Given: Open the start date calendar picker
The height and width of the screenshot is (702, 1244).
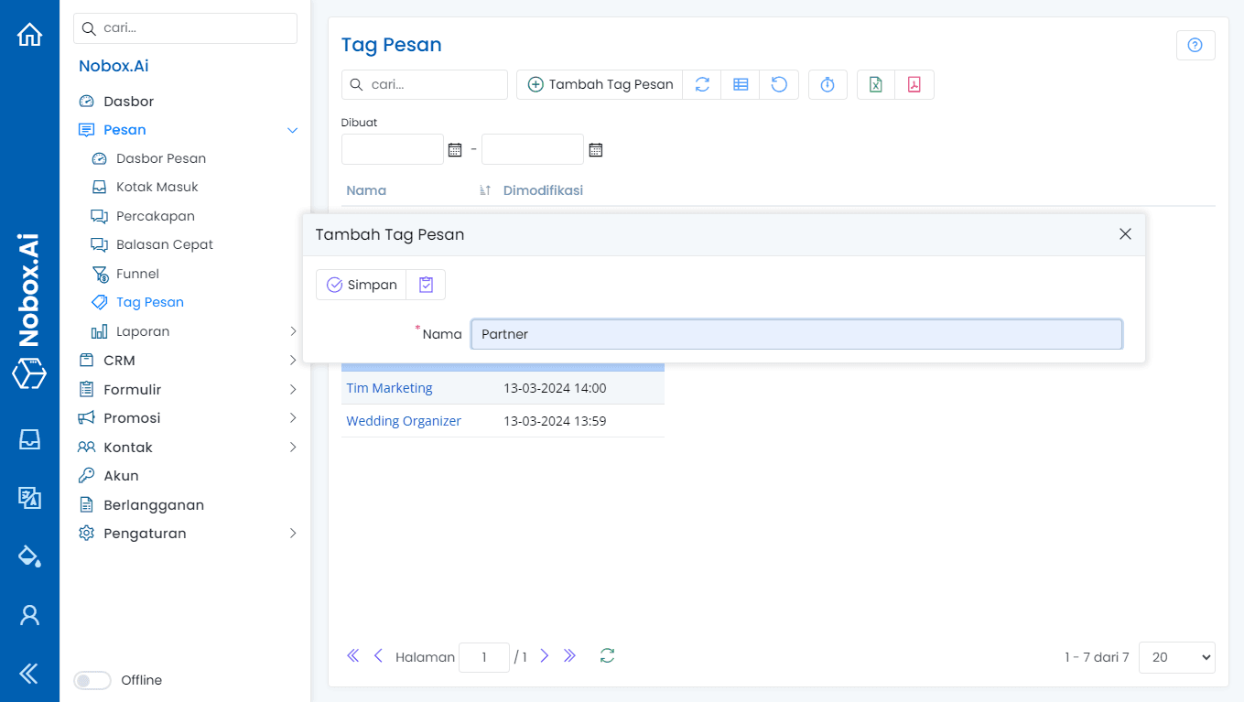Looking at the screenshot, I should pyautogui.click(x=455, y=150).
